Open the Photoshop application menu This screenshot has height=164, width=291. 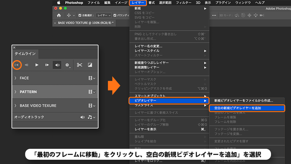[x=74, y=3]
